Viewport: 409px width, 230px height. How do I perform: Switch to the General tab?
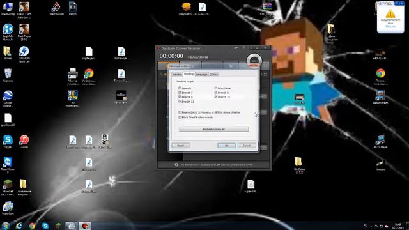coord(177,74)
